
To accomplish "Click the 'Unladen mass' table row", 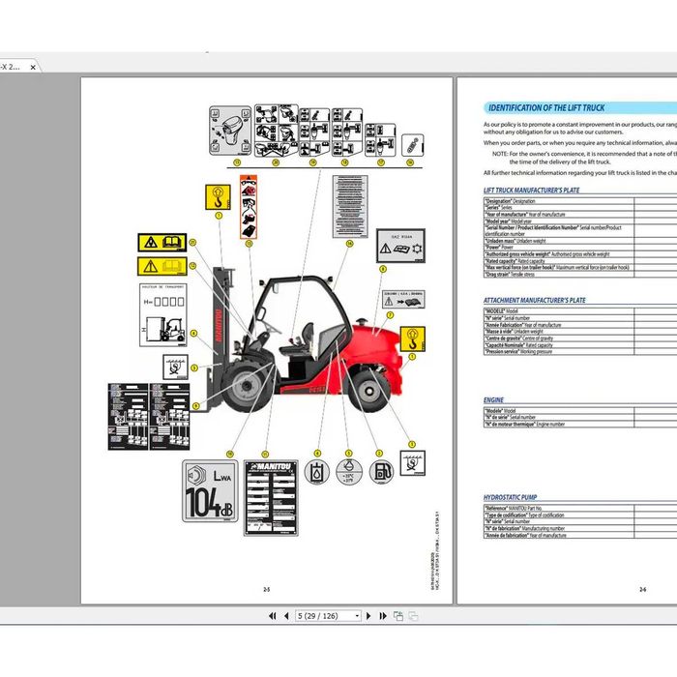I will pos(580,241).
